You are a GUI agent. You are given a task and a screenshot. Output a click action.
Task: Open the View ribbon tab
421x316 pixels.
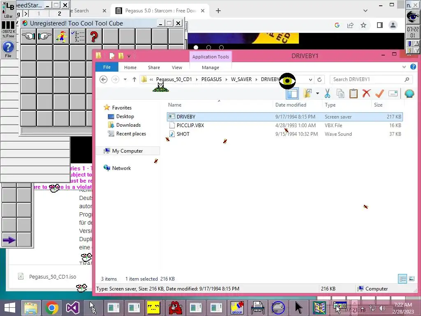pos(177,67)
